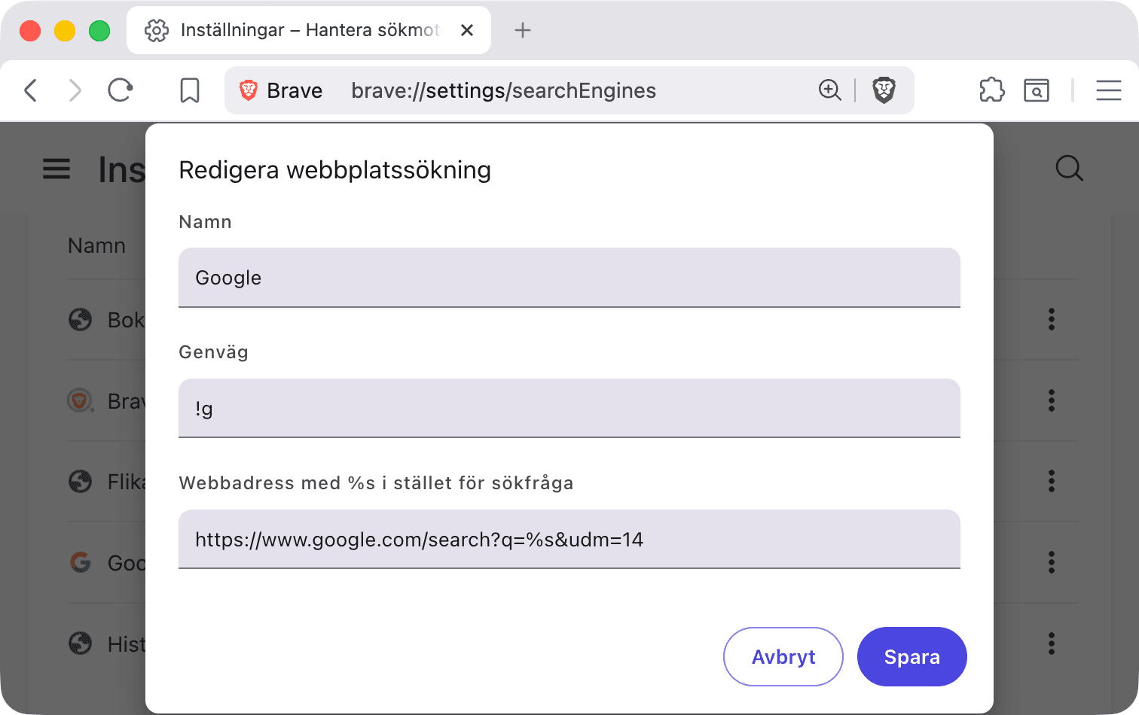
Task: Open settings sidebar hamburger menu
Action: point(56,169)
